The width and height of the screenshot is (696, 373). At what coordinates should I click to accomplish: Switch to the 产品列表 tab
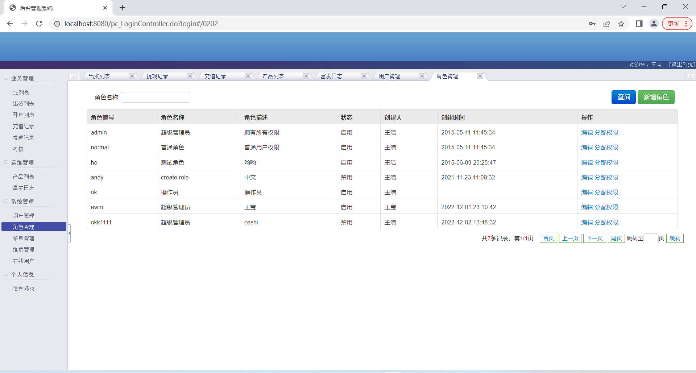coord(273,76)
